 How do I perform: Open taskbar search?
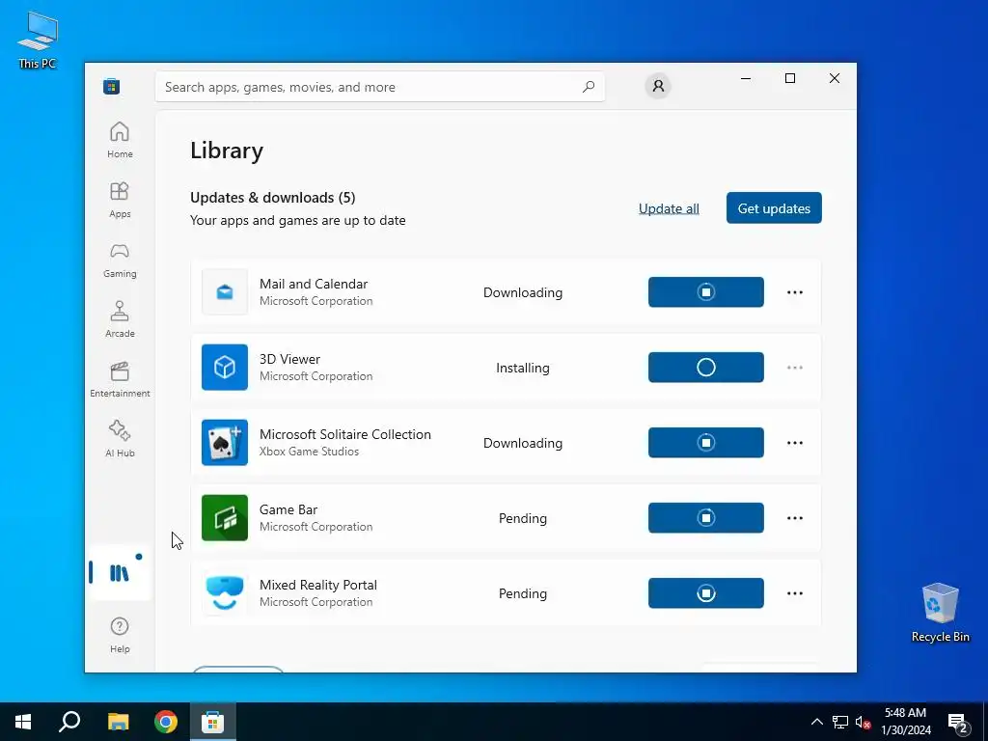[69, 722]
